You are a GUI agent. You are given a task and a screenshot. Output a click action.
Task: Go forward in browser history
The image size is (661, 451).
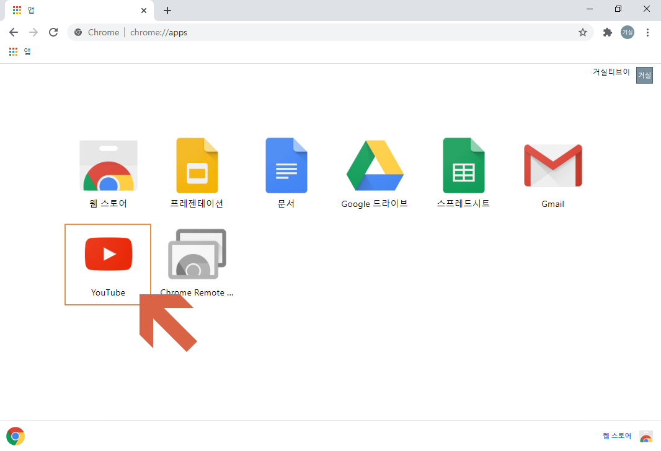coord(33,32)
